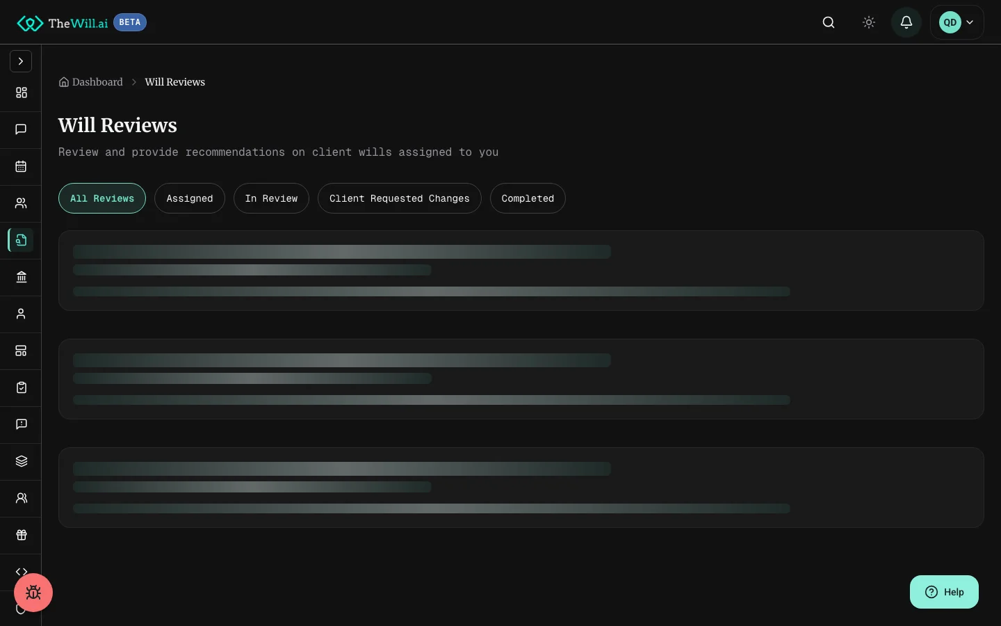Open the two-person users icon below calendar
Image resolution: width=1001 pixels, height=626 pixels.
click(x=21, y=203)
